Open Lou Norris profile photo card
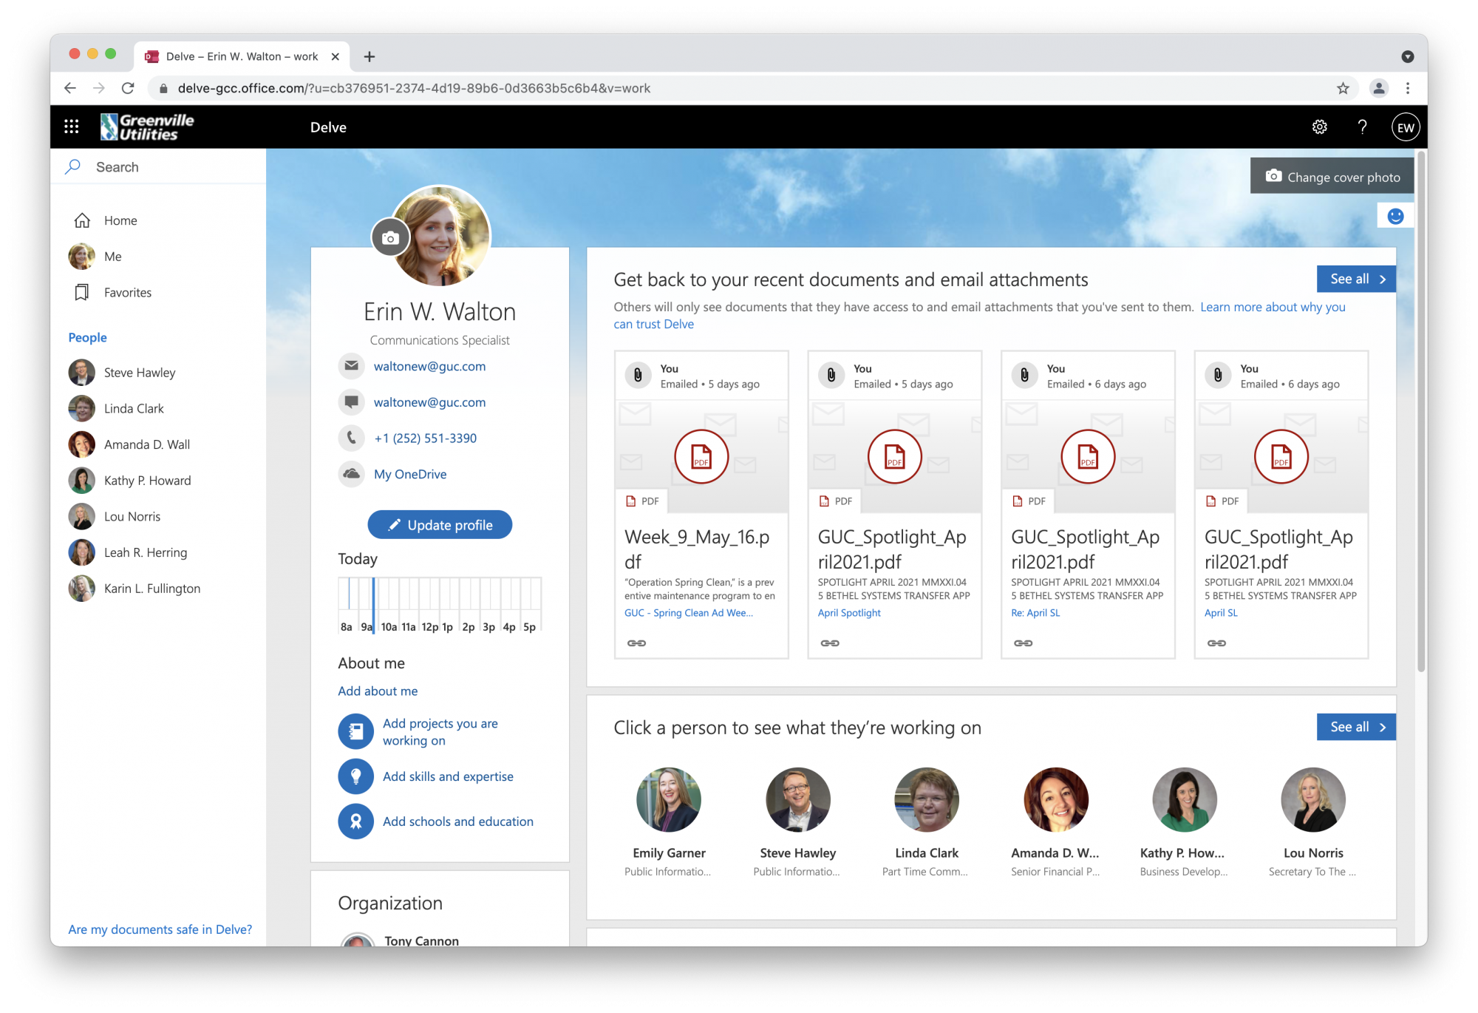Viewport: 1478px width, 1013px height. [x=1313, y=799]
